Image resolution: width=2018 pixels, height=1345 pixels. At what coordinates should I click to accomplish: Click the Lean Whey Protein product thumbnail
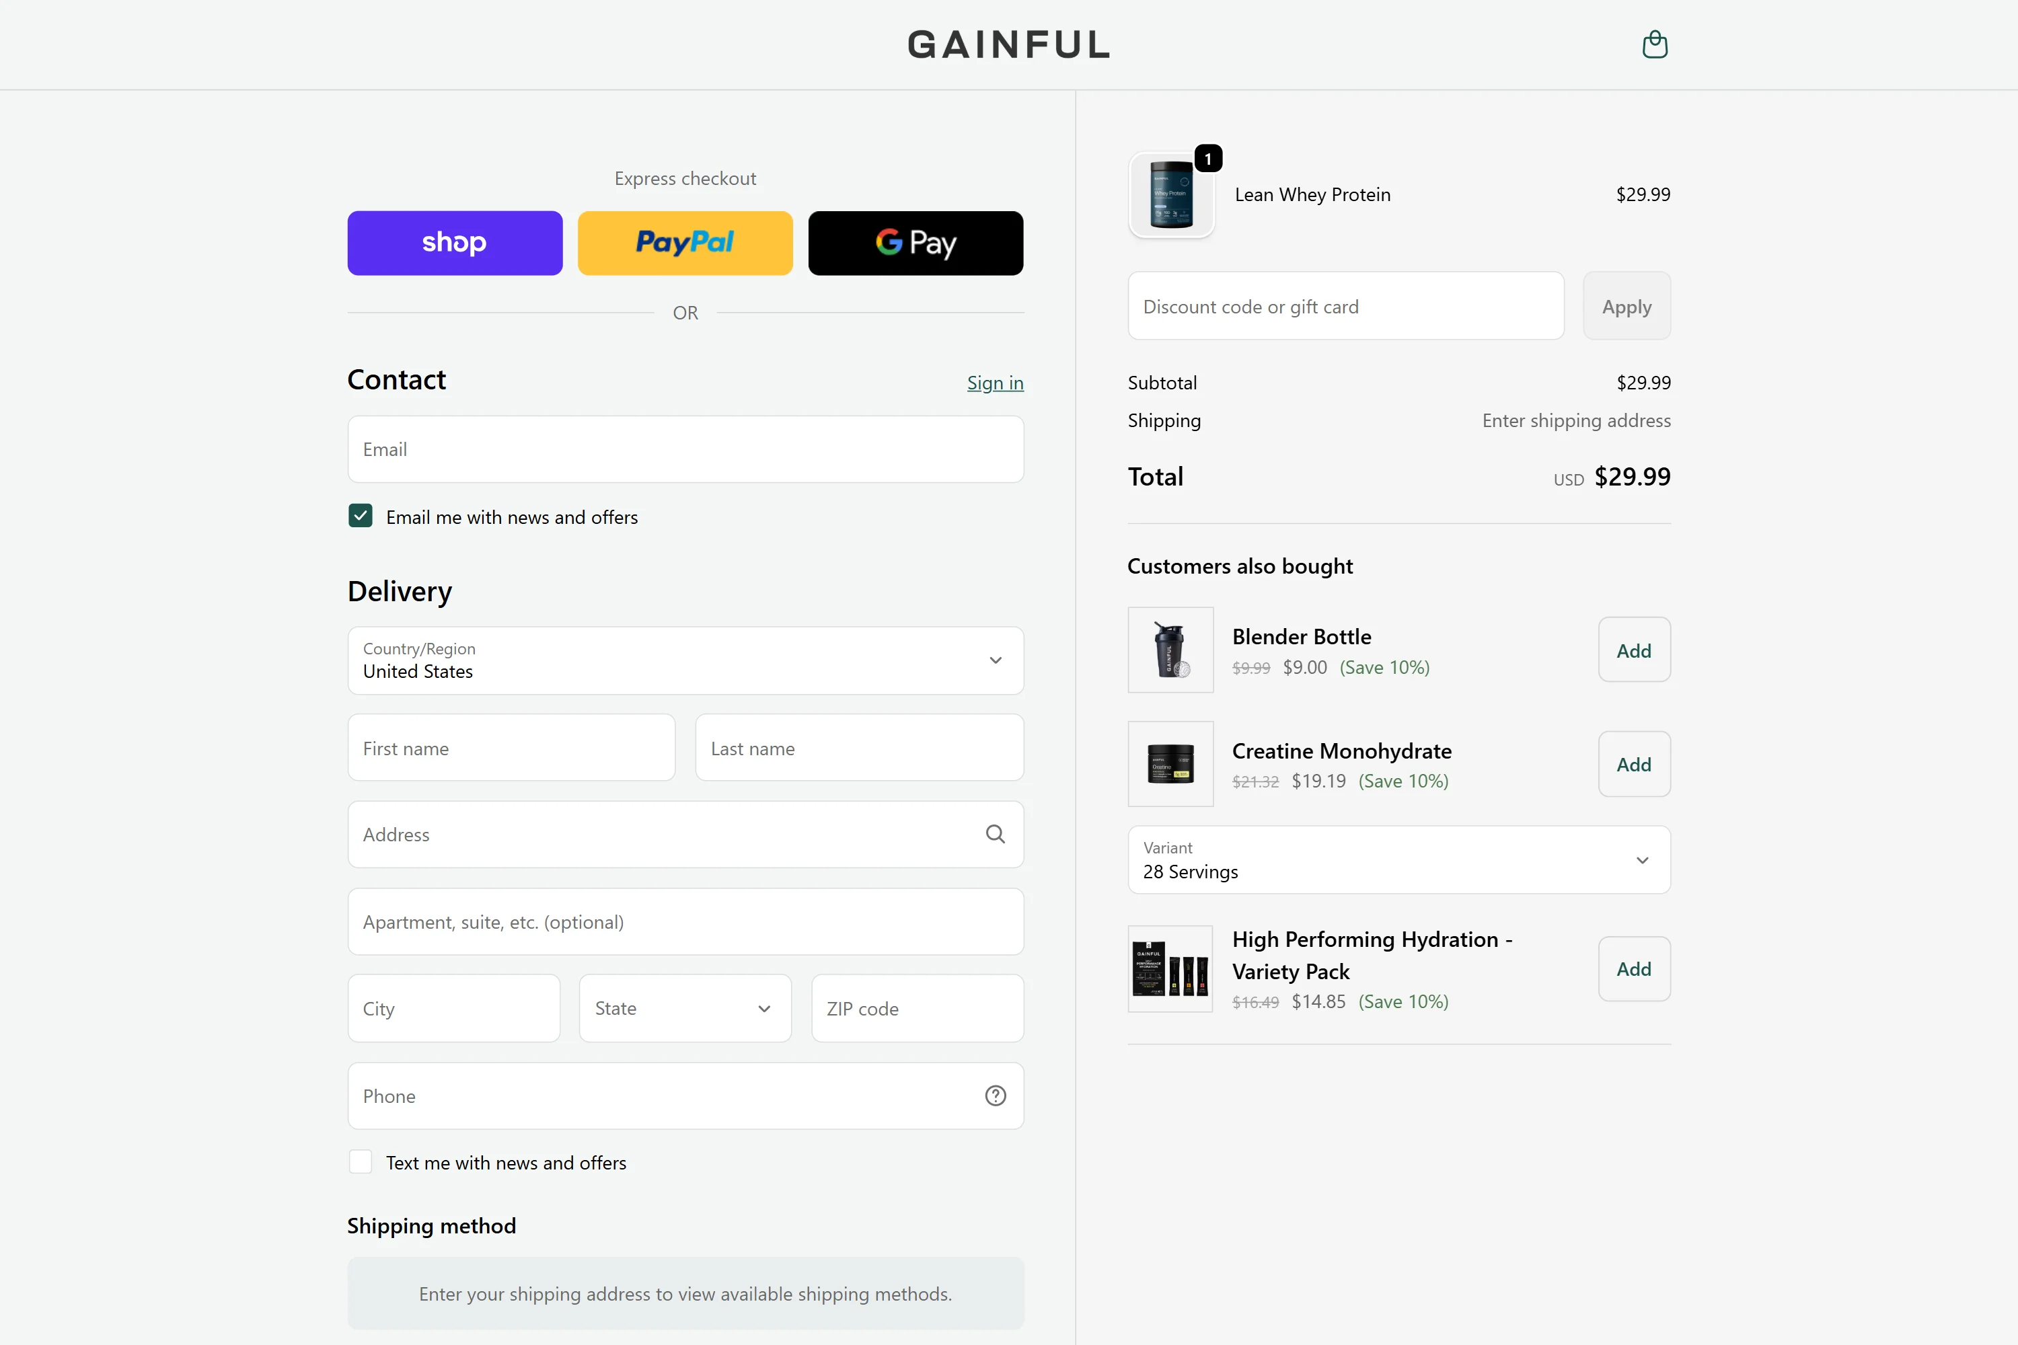pyautogui.click(x=1171, y=195)
